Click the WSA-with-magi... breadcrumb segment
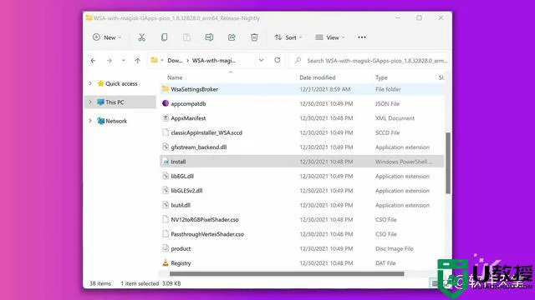The image size is (535, 300). click(214, 61)
